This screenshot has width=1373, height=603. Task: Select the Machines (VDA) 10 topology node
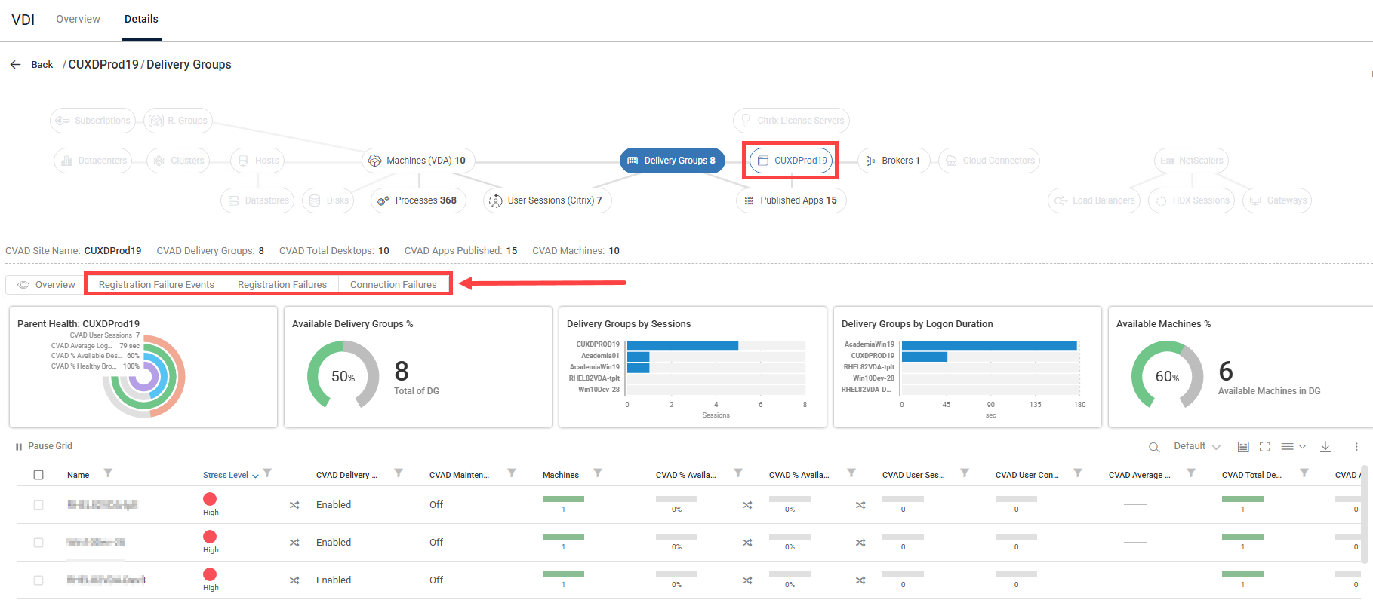pyautogui.click(x=417, y=161)
